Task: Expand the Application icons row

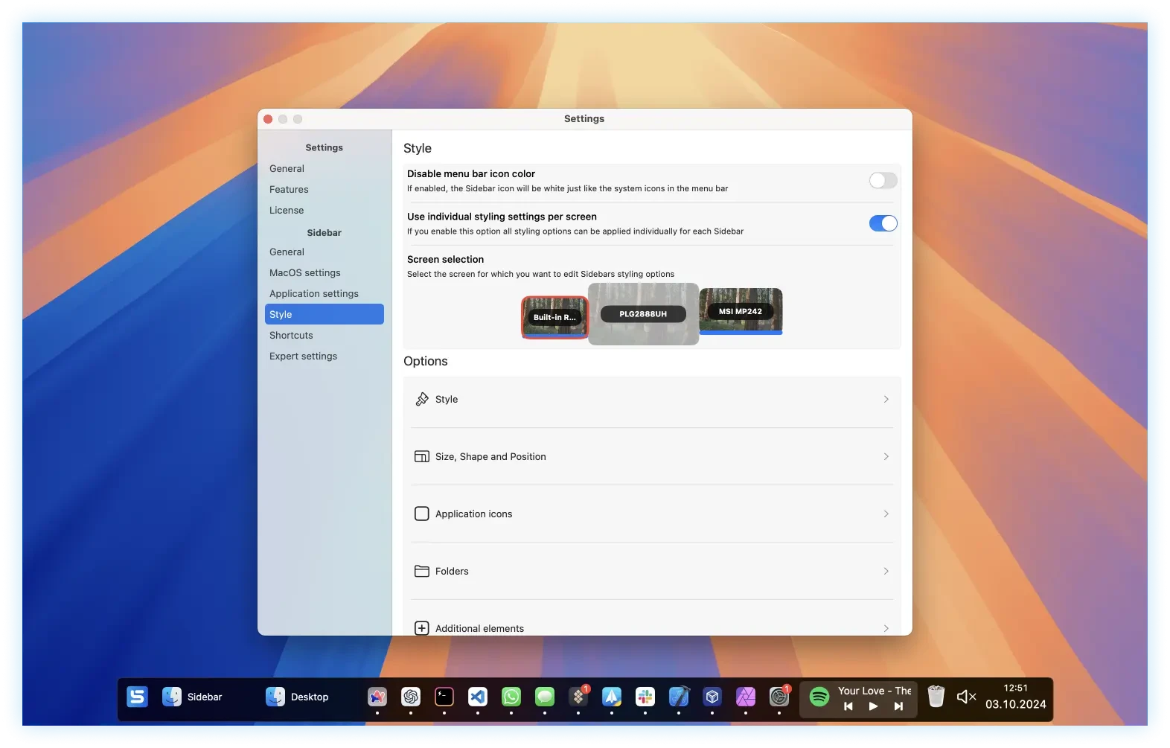Action: (x=651, y=514)
